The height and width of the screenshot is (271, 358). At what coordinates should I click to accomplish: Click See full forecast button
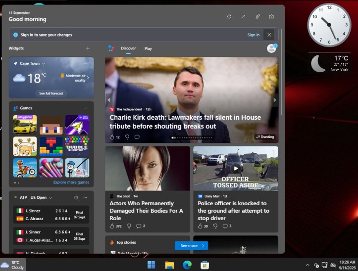click(51, 93)
